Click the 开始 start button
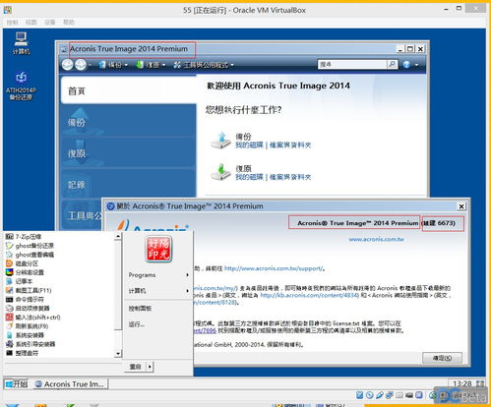 (16, 383)
